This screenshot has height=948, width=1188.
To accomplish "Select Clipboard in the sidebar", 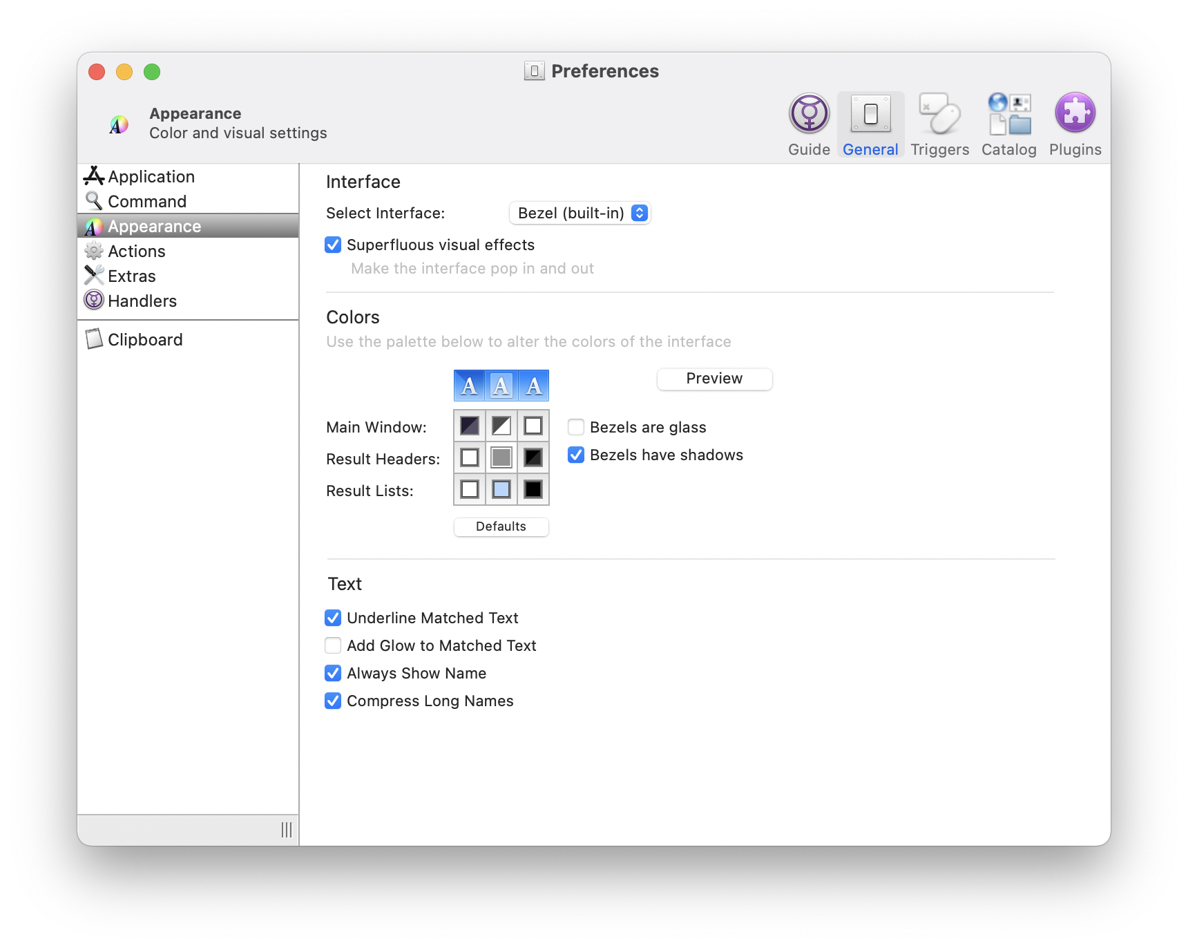I will 188,339.
